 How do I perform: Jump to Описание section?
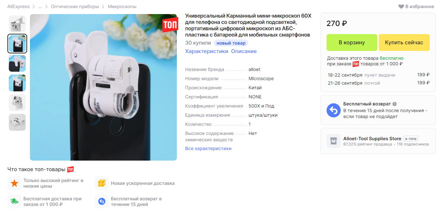pos(244,51)
